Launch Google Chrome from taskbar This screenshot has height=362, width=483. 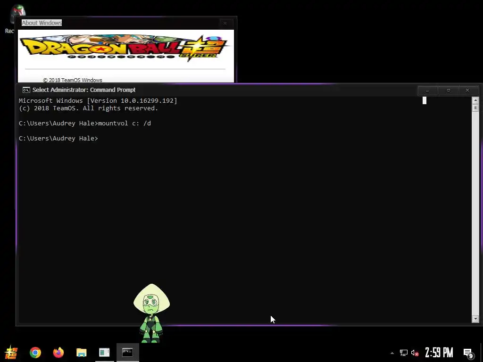[35, 353]
